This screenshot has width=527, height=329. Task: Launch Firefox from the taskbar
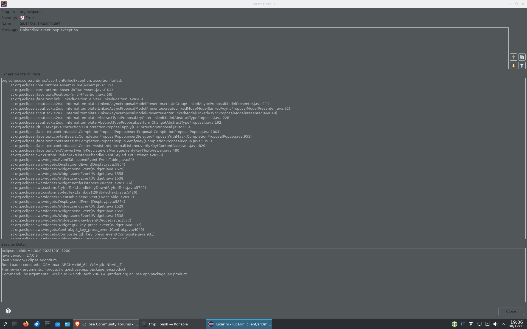pyautogui.click(x=26, y=324)
